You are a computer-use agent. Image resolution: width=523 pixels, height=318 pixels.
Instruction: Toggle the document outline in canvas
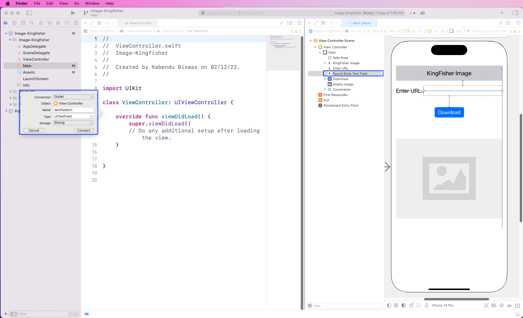(389, 305)
